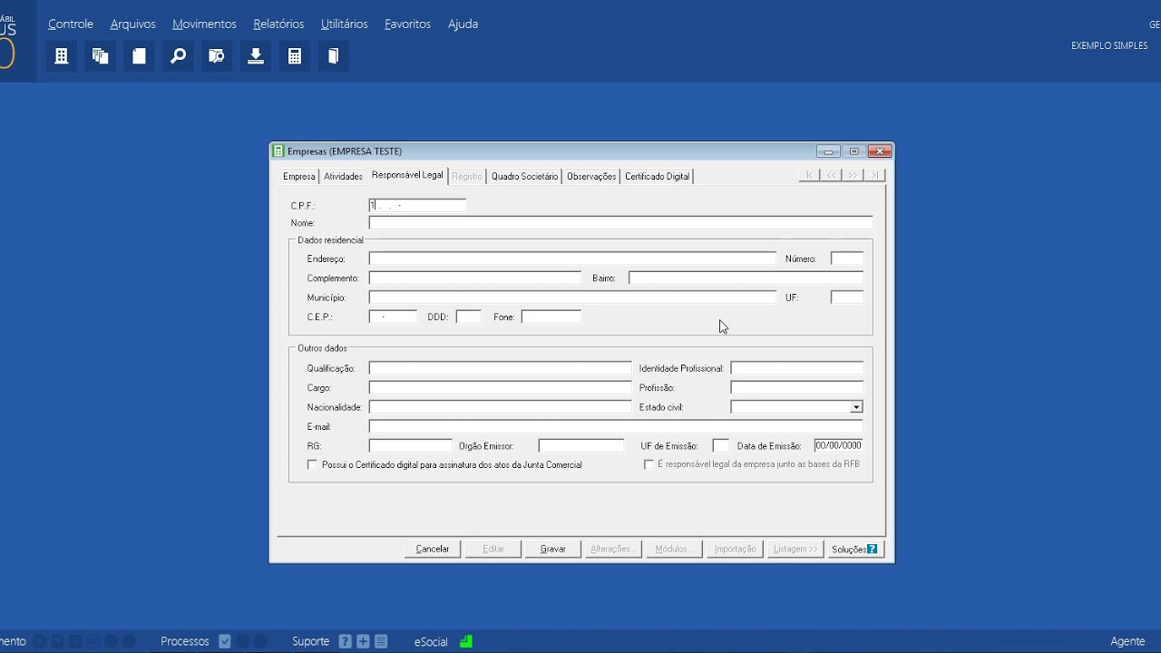Click the Cargo field
Viewport: 1161px width, 653px height.
coord(500,388)
